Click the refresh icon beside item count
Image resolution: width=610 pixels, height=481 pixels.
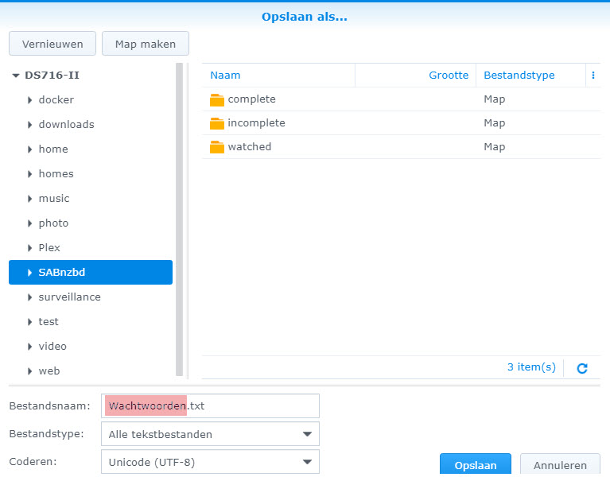582,368
